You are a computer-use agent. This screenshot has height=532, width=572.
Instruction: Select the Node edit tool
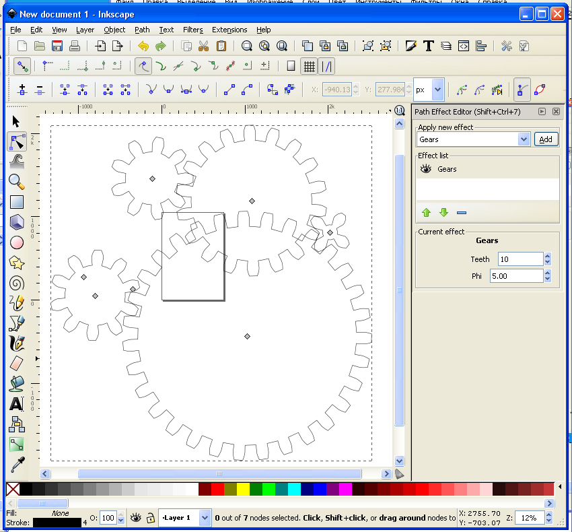click(16, 141)
